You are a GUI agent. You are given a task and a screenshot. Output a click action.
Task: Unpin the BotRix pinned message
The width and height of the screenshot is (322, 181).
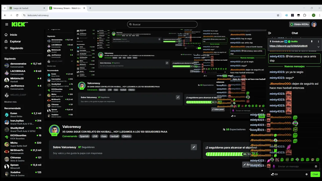tap(312, 41)
